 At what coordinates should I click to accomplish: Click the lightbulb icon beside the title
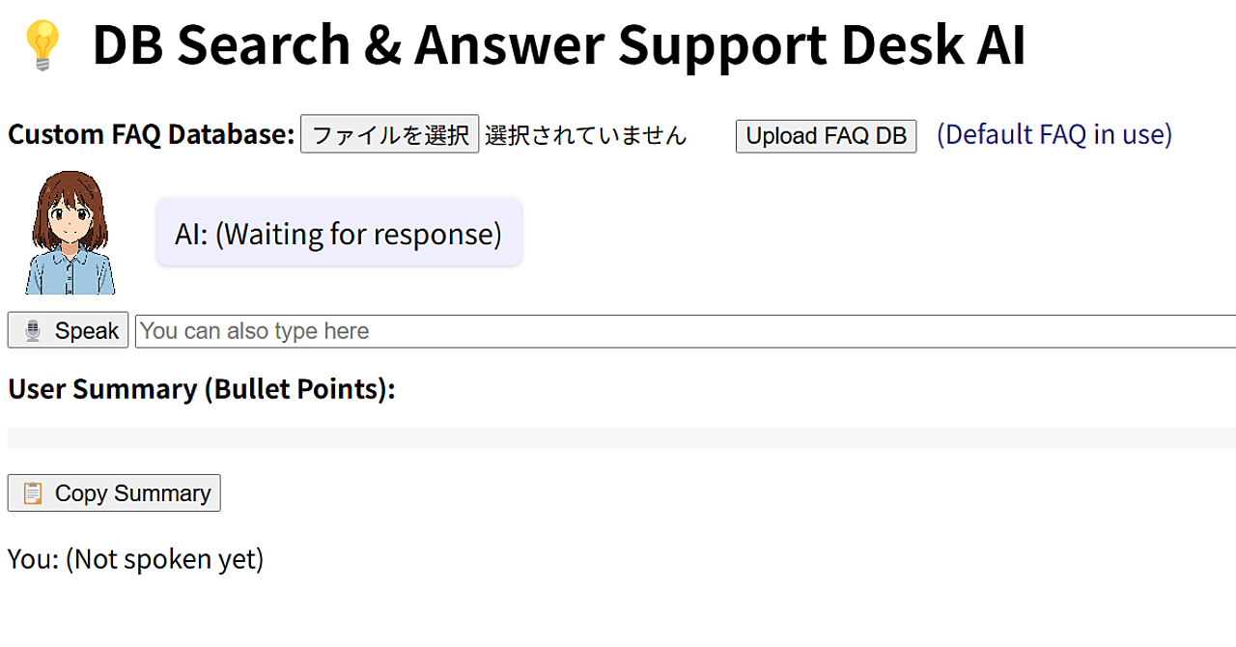point(42,45)
